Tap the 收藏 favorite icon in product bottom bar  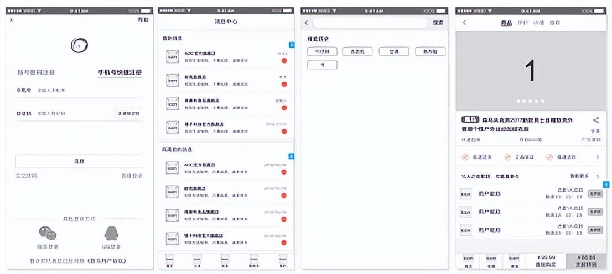click(x=491, y=258)
